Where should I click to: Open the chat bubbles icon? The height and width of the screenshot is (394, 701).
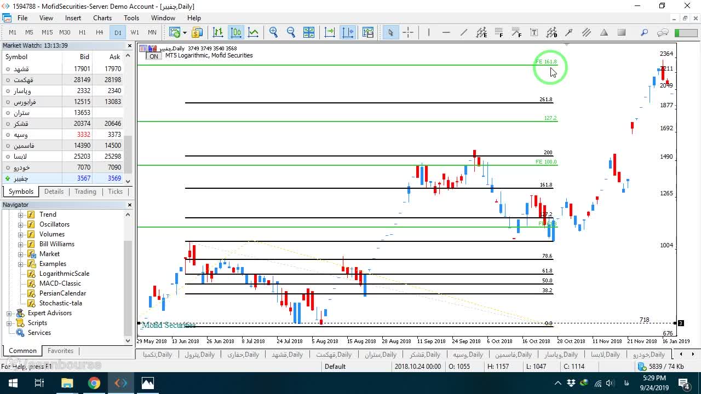663,32
